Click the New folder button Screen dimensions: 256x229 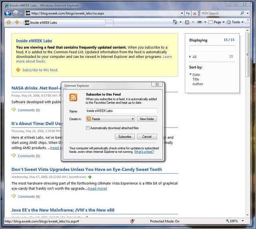pyautogui.click(x=147, y=119)
